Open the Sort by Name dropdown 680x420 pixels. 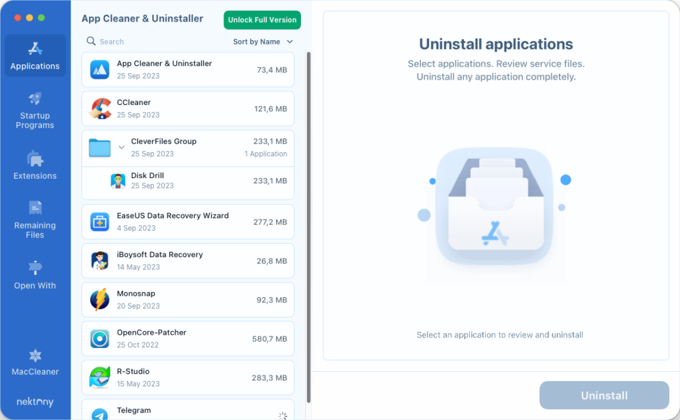[x=262, y=41]
